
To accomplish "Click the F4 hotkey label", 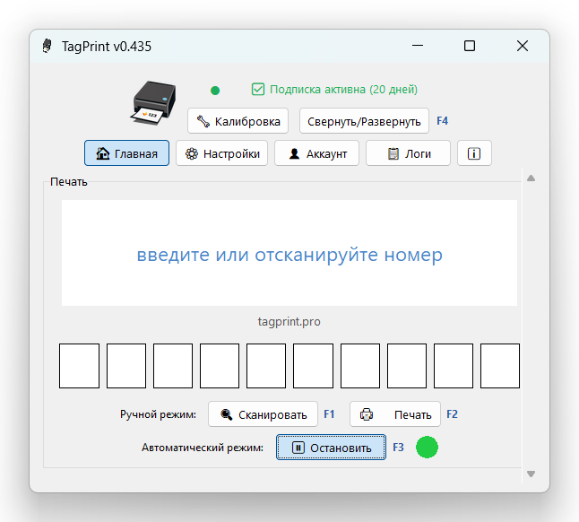I will 442,121.
